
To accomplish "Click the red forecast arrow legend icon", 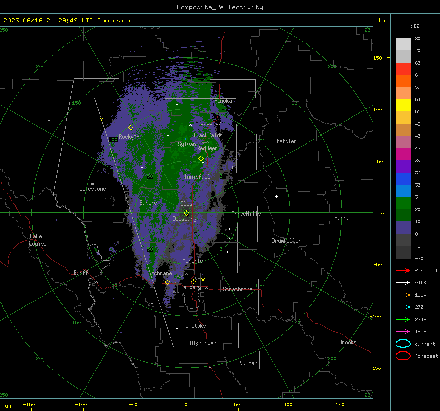I will pyautogui.click(x=403, y=270).
